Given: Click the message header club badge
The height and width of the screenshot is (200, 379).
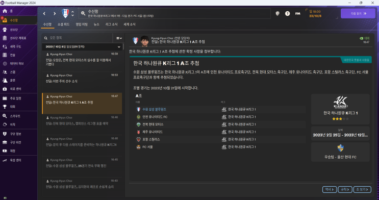Looking at the screenshot, I should point(135,41).
